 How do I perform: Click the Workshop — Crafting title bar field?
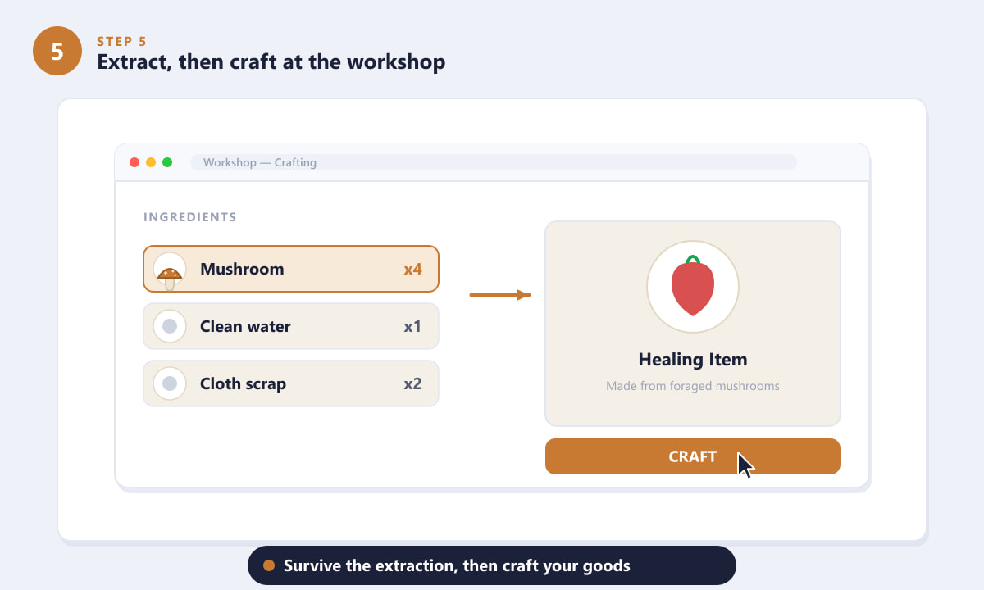point(494,162)
